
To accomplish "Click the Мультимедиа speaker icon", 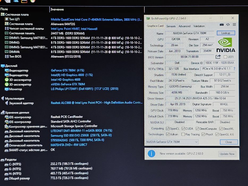I will pyautogui.click(x=3, y=98).
